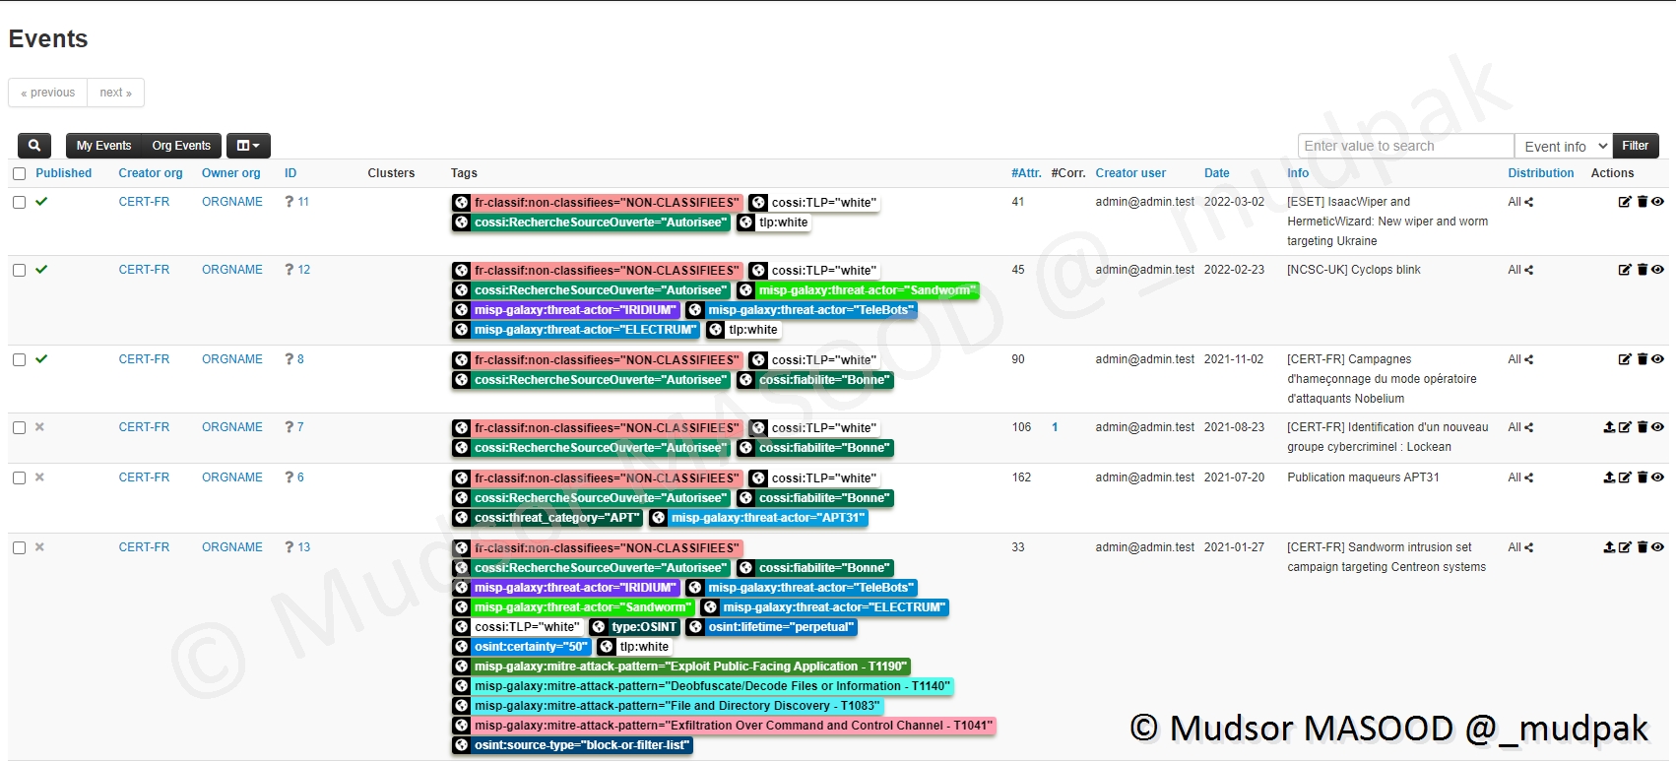Check the checkbox for event ID 11

[20, 202]
